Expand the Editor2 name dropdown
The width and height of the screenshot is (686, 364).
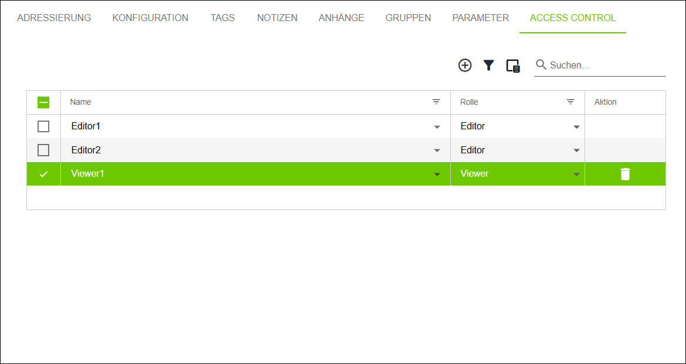click(437, 151)
